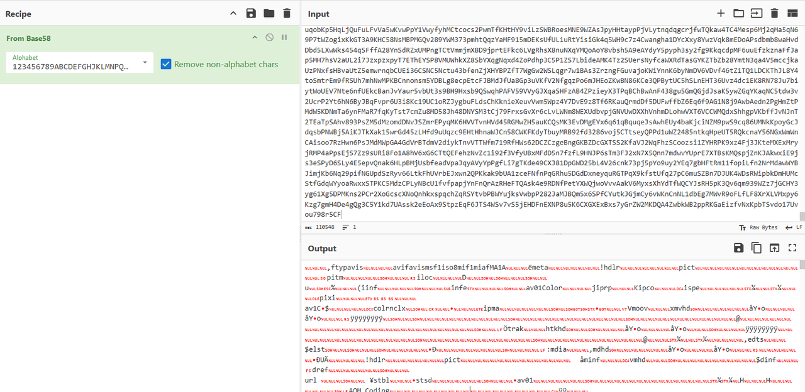This screenshot has height=392, width=805.
Task: Collapse the Recipe panel chevron
Action: 233,13
